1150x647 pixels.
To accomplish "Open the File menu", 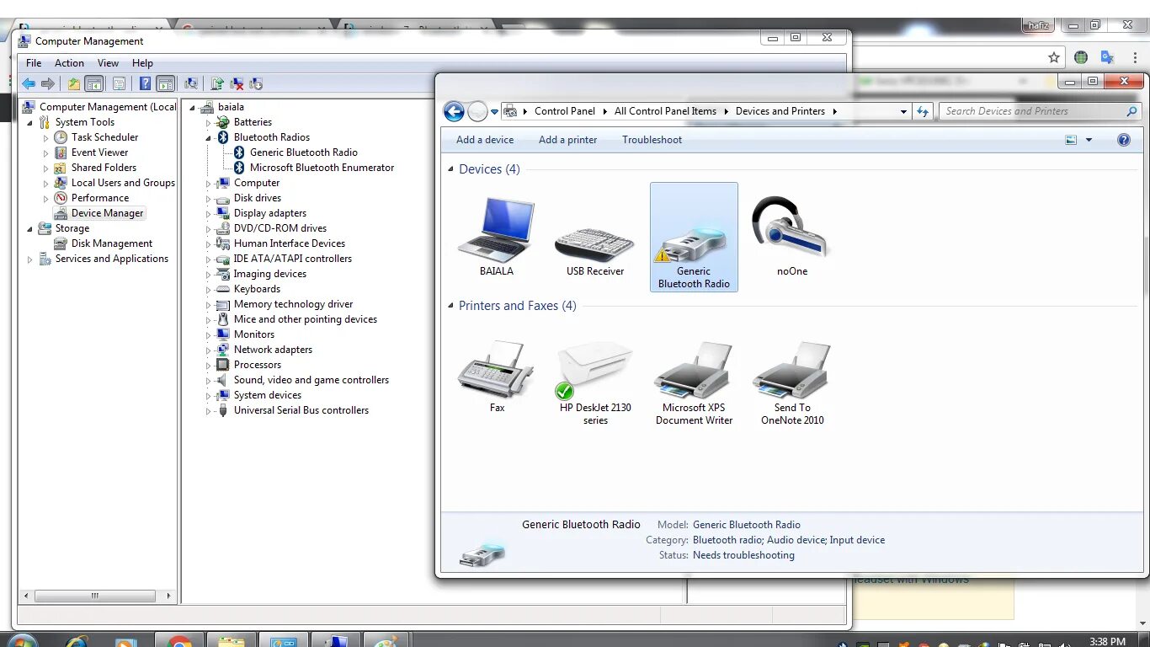I will (x=34, y=63).
